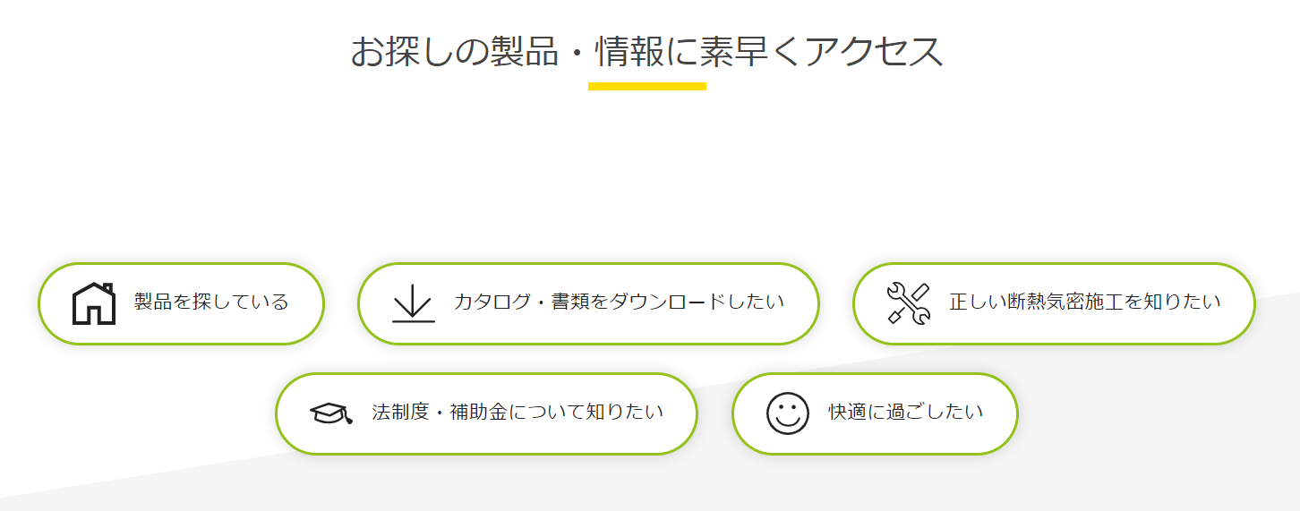Open the 正しい断熱気密施工を知りたい text
The image size is (1300, 511).
coord(1085,302)
